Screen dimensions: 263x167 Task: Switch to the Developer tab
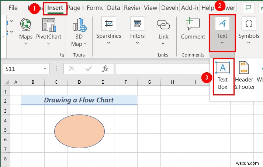point(169,8)
